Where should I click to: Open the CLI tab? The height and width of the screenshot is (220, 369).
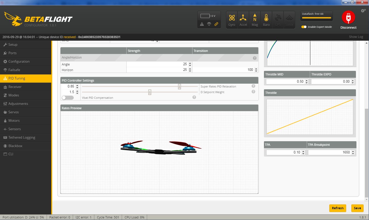tap(26, 154)
